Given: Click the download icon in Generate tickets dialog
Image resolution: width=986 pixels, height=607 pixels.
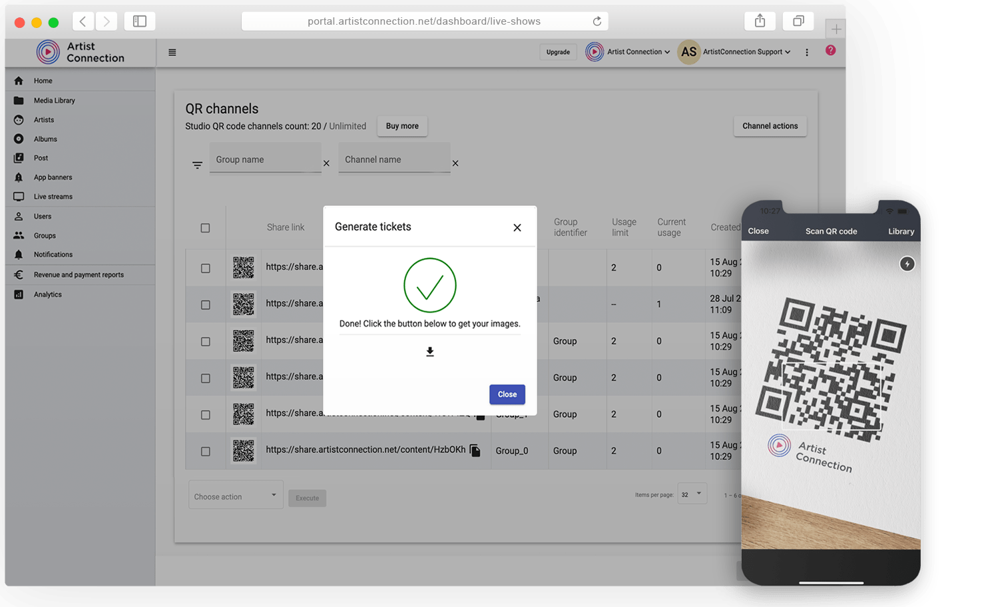Looking at the screenshot, I should pyautogui.click(x=430, y=352).
